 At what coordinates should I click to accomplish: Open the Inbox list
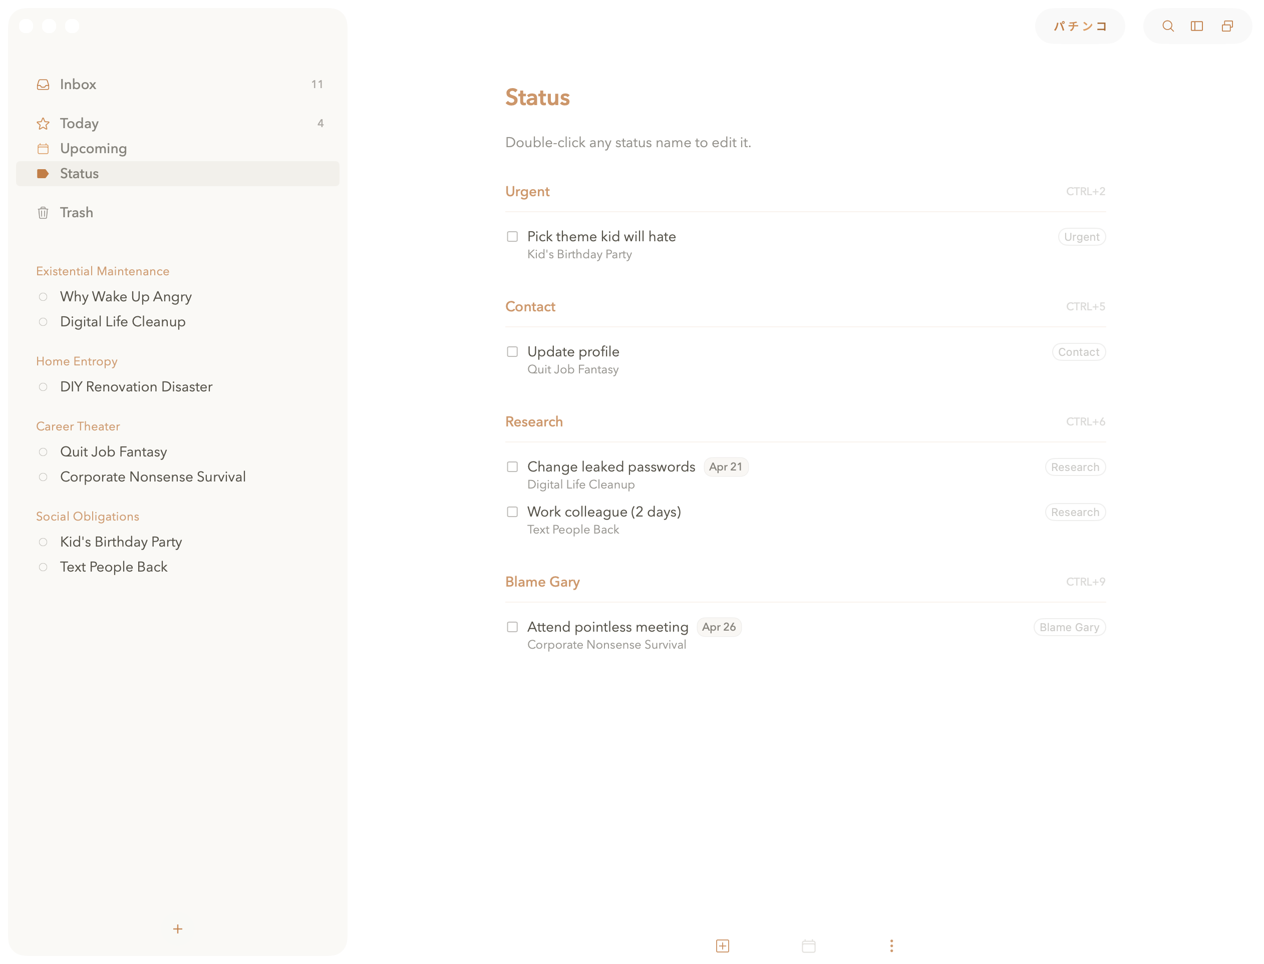point(78,85)
